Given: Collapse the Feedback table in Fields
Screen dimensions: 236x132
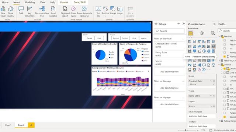Looking at the screenshot, I should click(219, 36).
